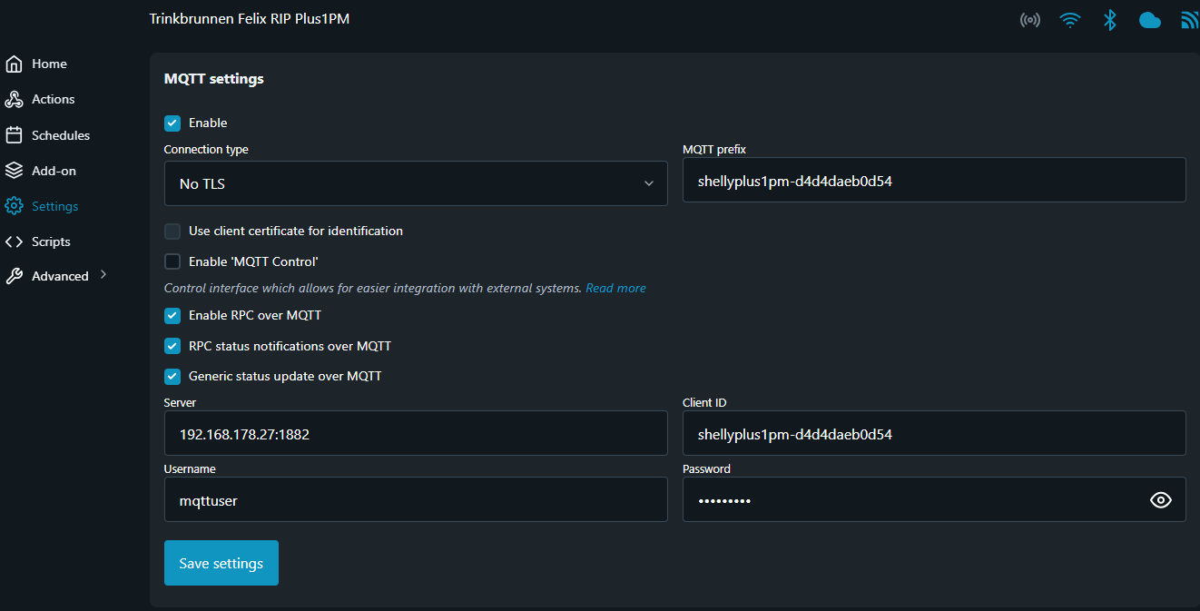Show password with the eye icon
The image size is (1200, 611).
click(x=1160, y=500)
